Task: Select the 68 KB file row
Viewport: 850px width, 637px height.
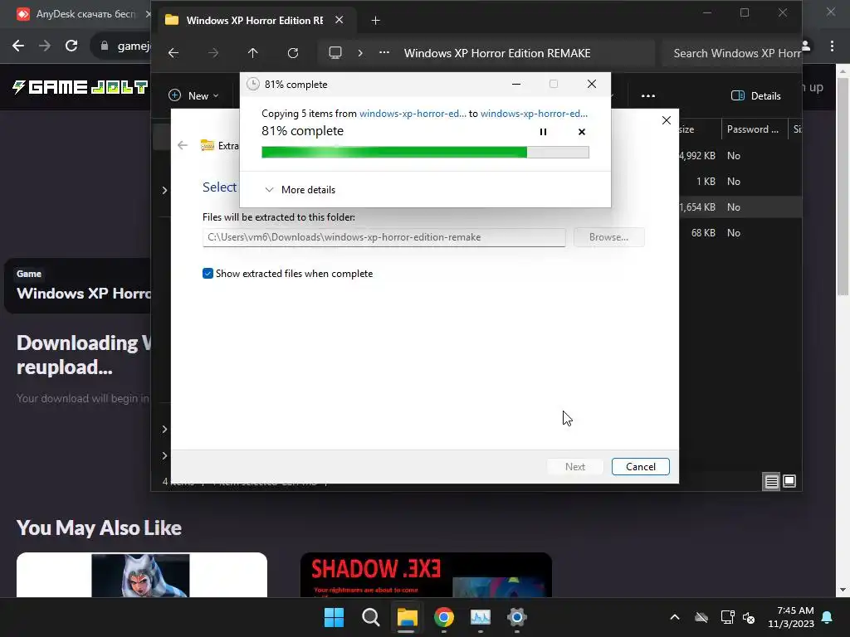Action: tap(740, 233)
